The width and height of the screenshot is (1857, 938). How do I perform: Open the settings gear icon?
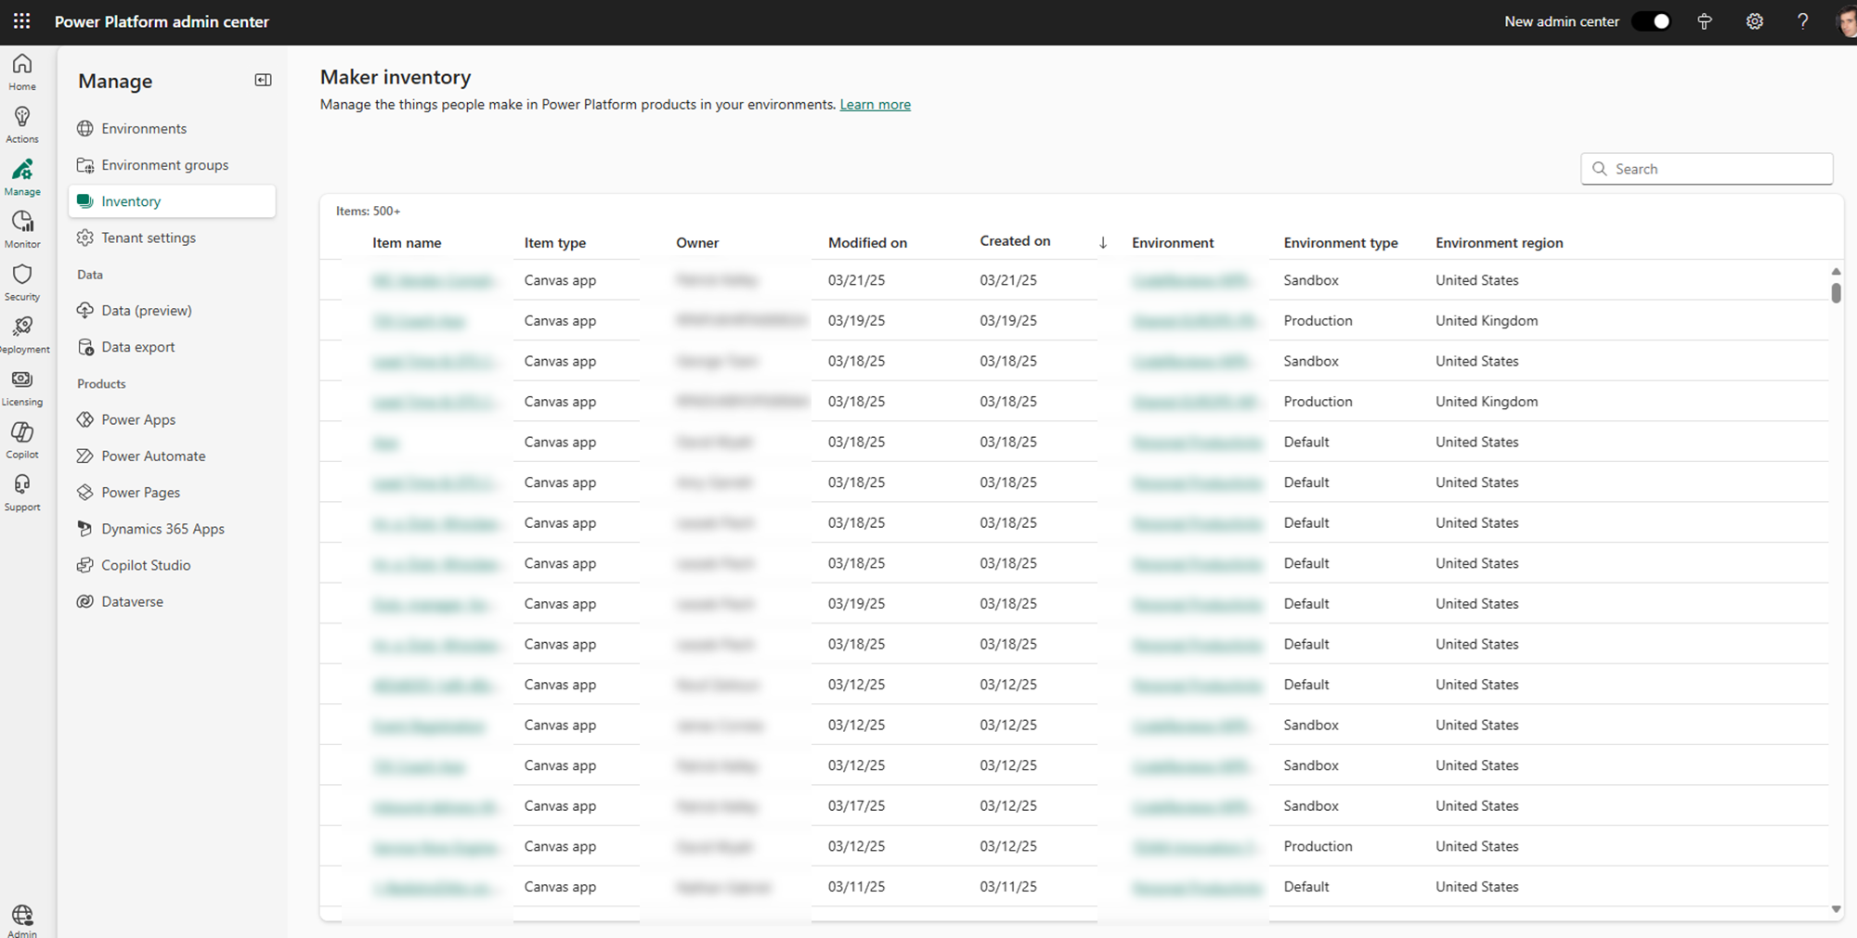tap(1754, 21)
